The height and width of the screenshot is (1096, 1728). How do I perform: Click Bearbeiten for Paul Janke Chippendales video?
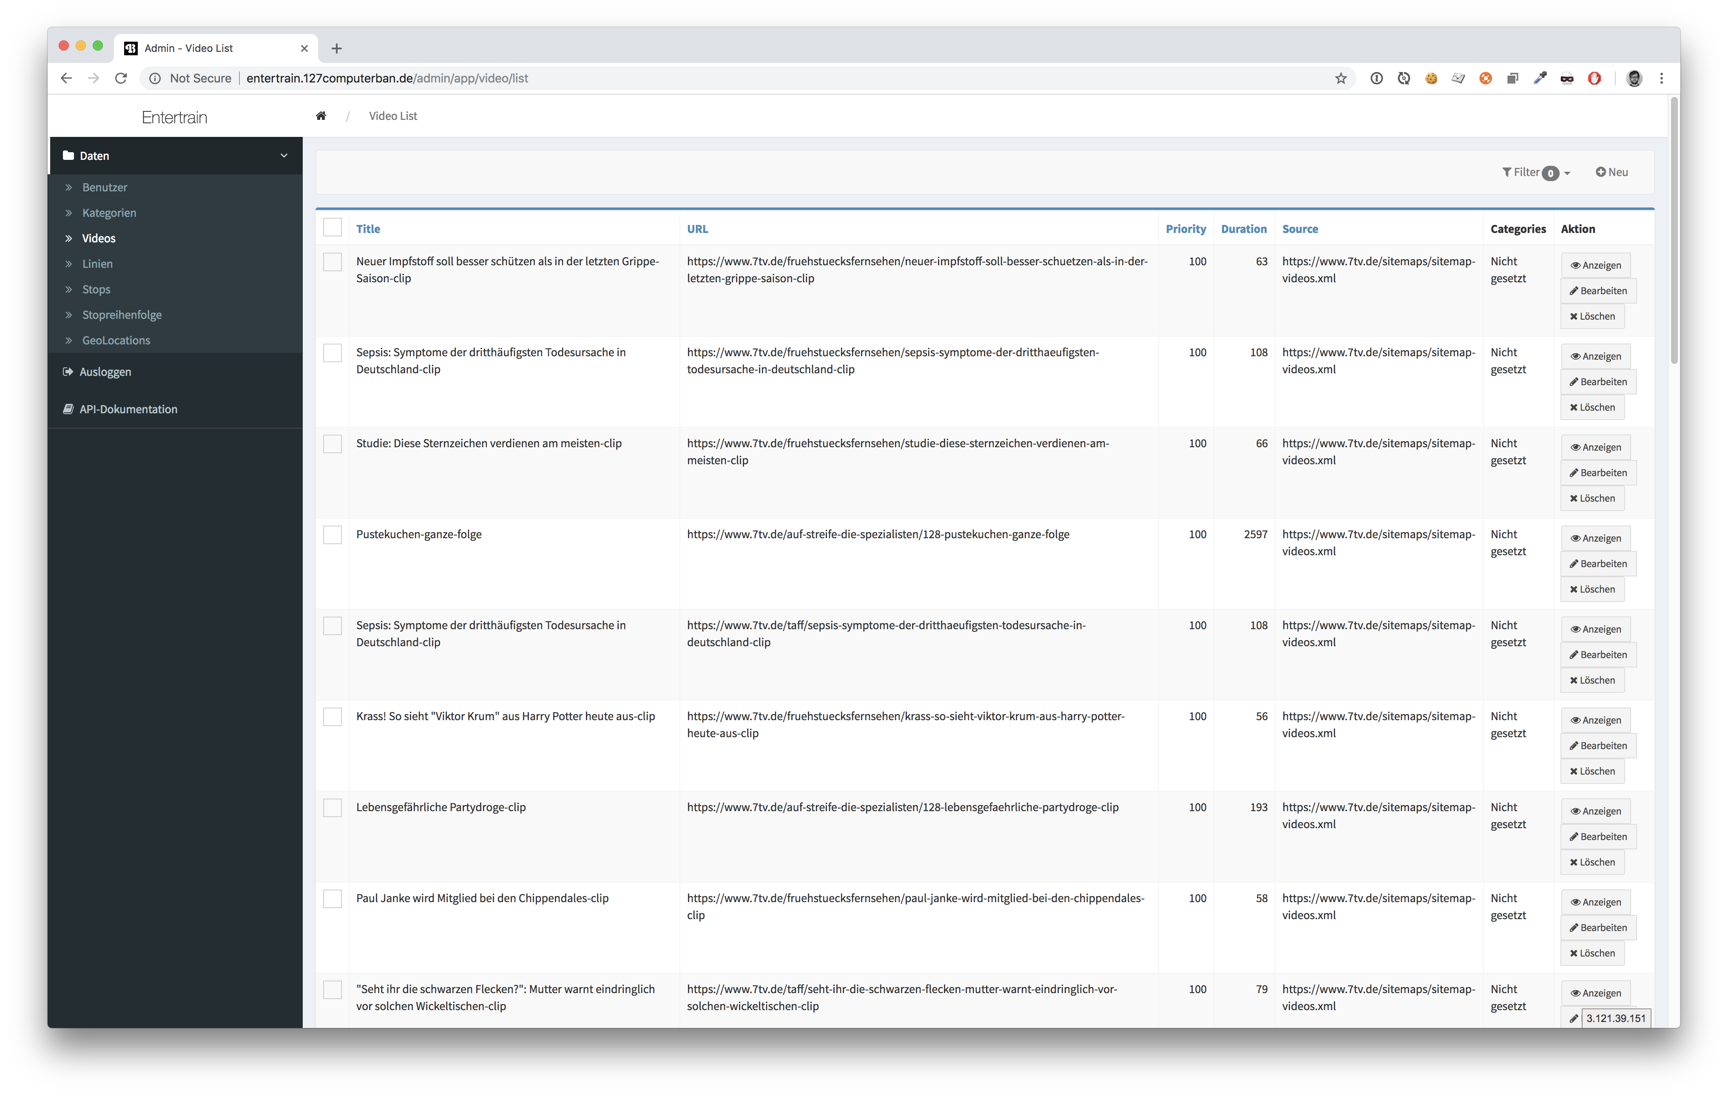click(1597, 928)
